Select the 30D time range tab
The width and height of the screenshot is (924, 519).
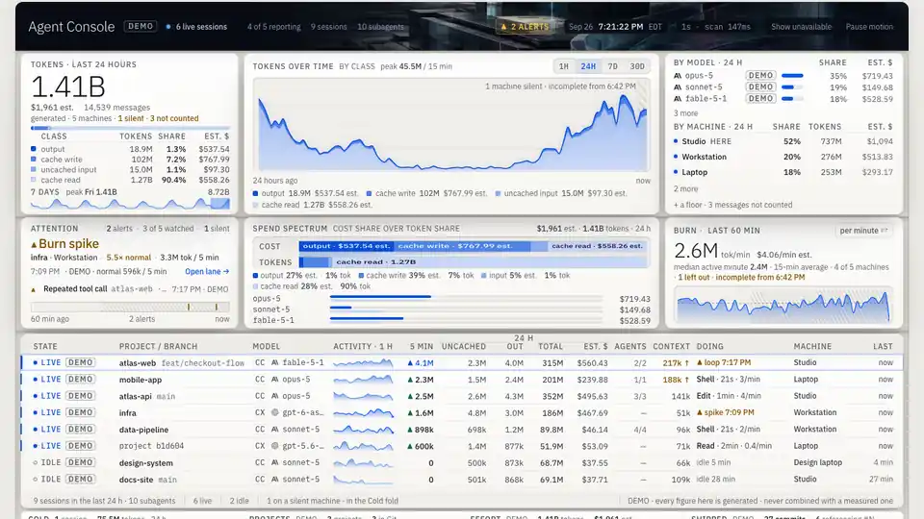[x=637, y=66]
